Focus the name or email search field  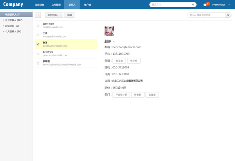[x=206, y=15]
